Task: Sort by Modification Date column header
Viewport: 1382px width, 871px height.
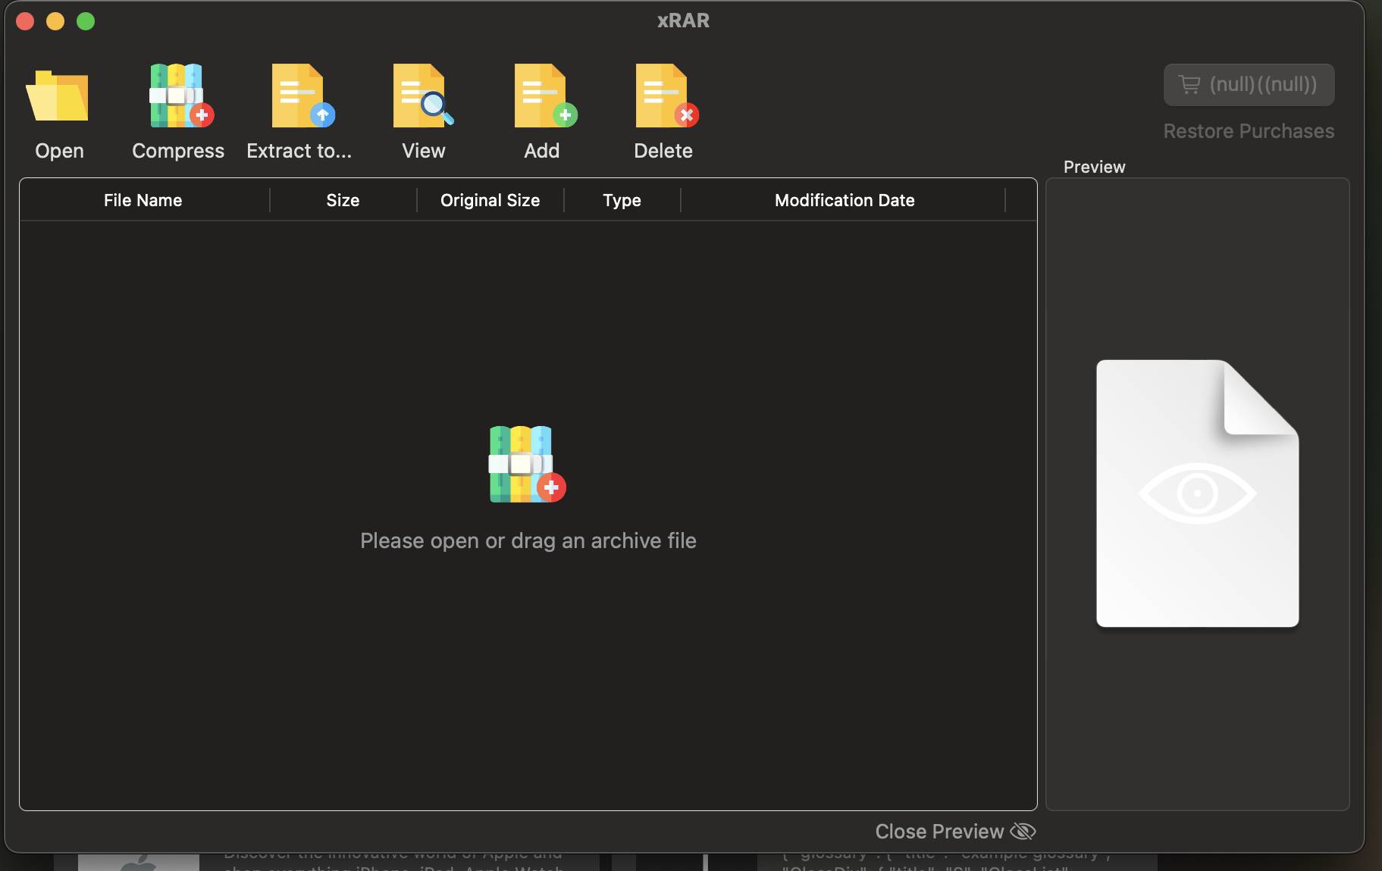Action: (x=844, y=200)
